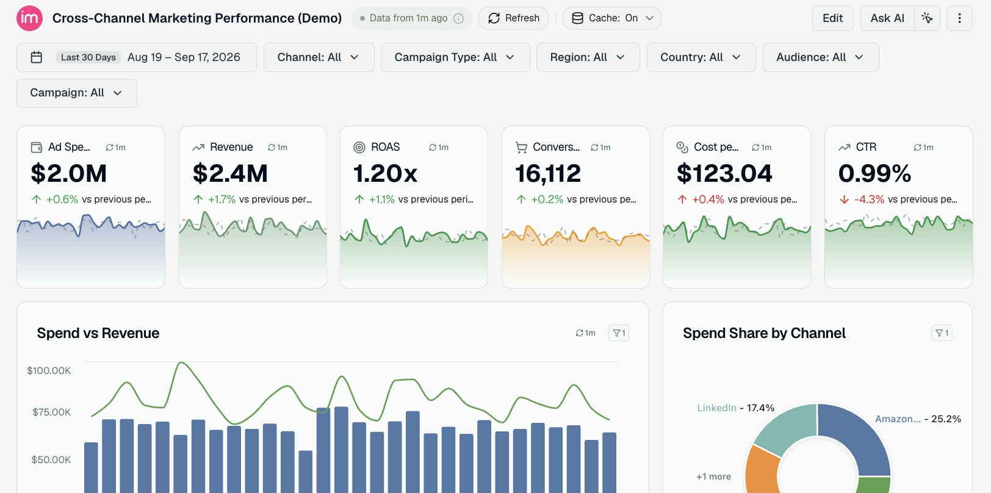The width and height of the screenshot is (991, 493).
Task: Click the $75.00K axis label
Action: click(x=51, y=412)
